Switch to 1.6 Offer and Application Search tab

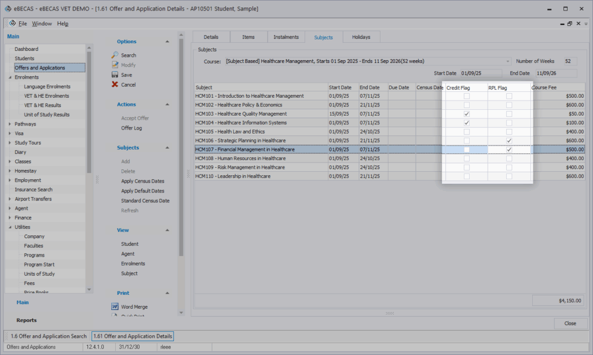[x=49, y=336]
